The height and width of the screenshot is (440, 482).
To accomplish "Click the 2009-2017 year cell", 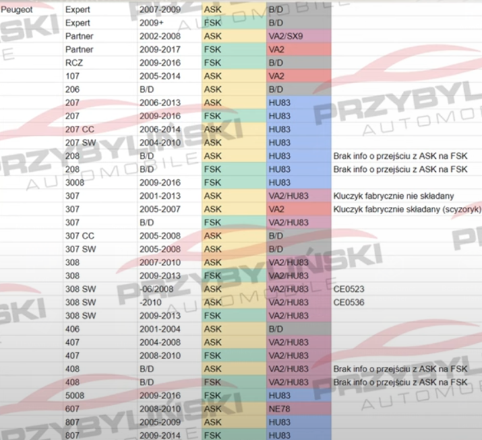I will (169, 49).
